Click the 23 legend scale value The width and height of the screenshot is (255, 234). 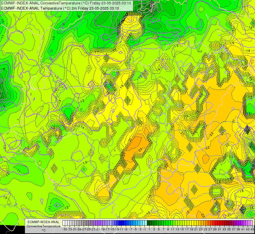tap(201, 229)
